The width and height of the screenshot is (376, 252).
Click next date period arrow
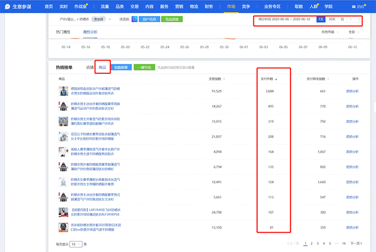click(x=359, y=19)
